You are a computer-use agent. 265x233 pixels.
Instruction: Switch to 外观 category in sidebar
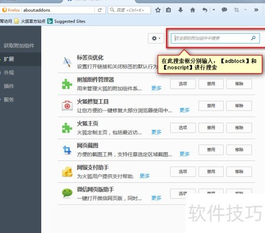pyautogui.click(x=9, y=73)
